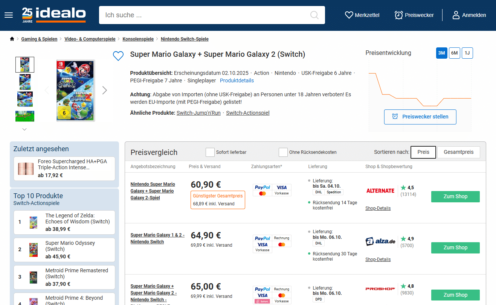
Task: Open Merkzettel heart icon in header
Action: point(349,15)
